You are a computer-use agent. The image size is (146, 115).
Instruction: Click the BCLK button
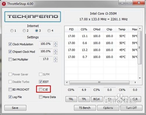coord(97,99)
